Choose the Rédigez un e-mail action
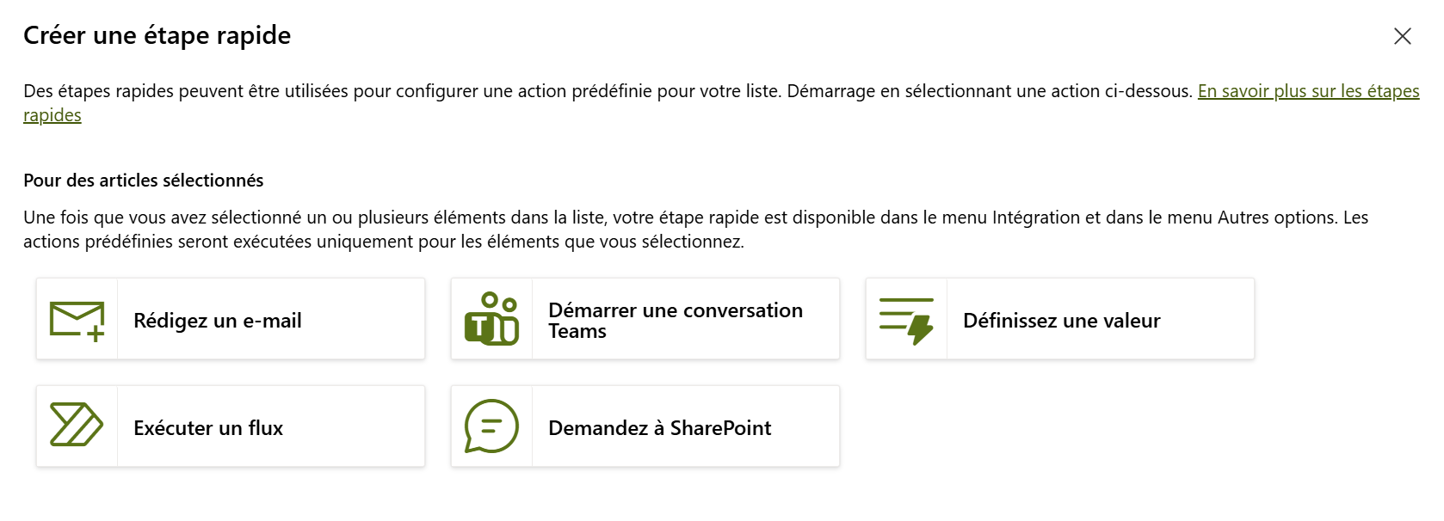This screenshot has height=521, width=1444. (218, 321)
